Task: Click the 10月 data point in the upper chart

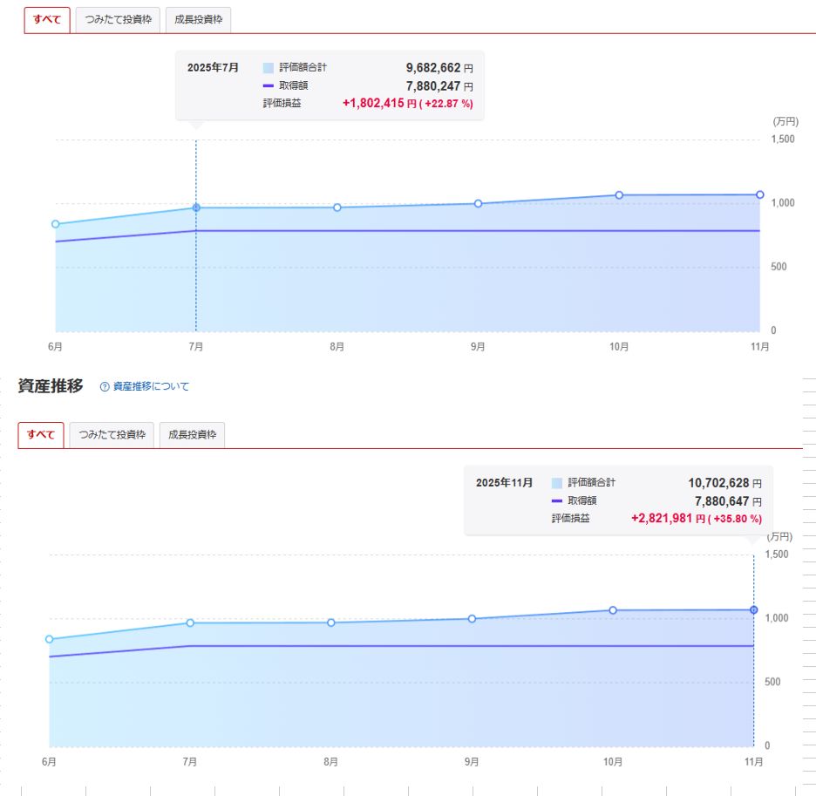Action: [x=619, y=195]
